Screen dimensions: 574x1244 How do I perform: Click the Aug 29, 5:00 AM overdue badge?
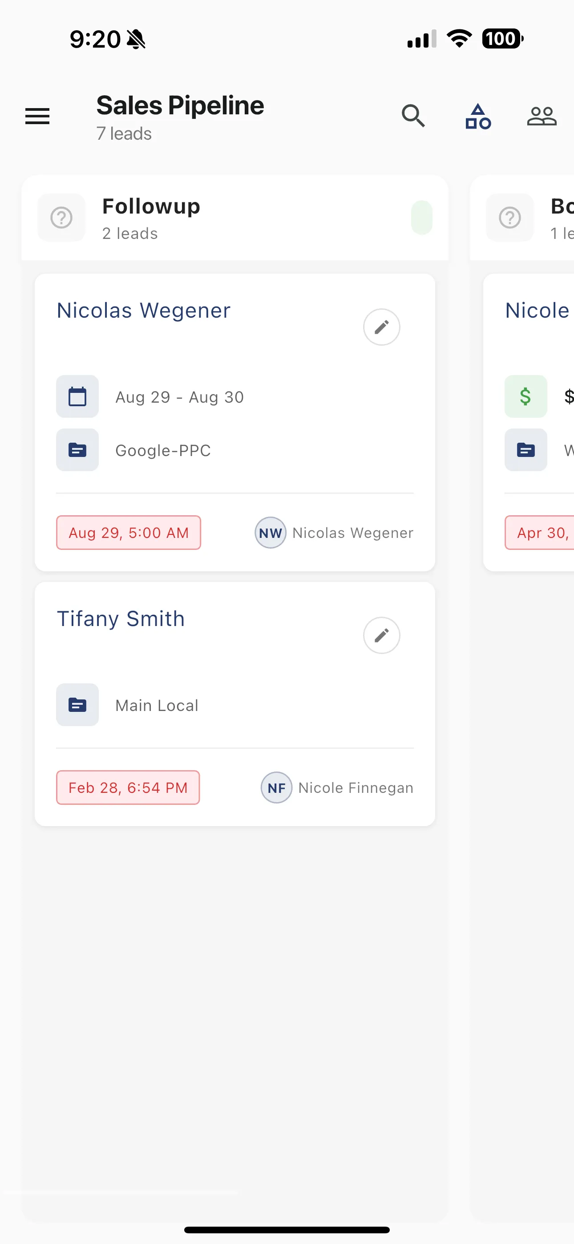pos(128,533)
